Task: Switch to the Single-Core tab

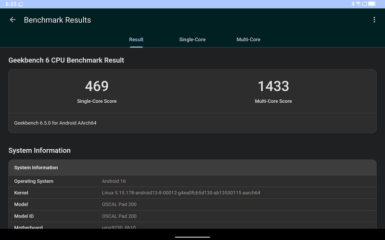Action: pyautogui.click(x=192, y=39)
